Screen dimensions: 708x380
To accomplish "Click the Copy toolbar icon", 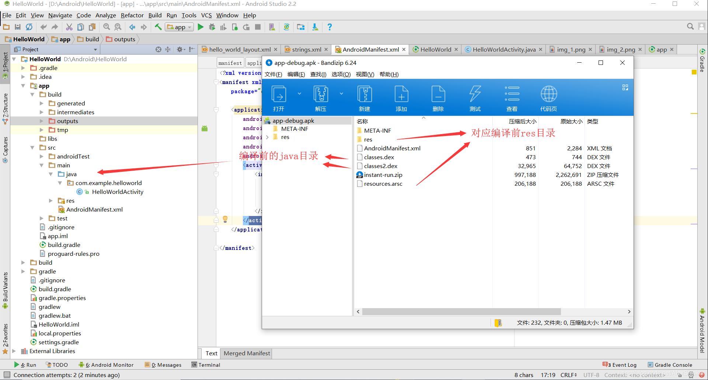I will pyautogui.click(x=81, y=27).
